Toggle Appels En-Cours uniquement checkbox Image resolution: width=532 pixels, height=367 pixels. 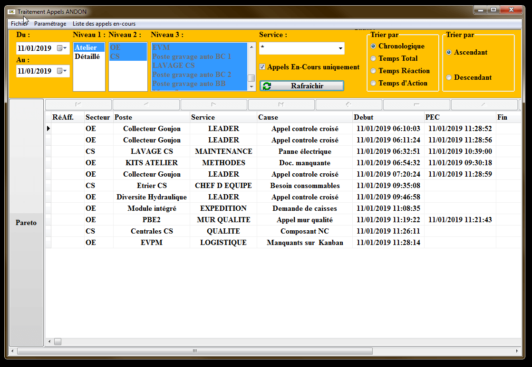point(262,67)
